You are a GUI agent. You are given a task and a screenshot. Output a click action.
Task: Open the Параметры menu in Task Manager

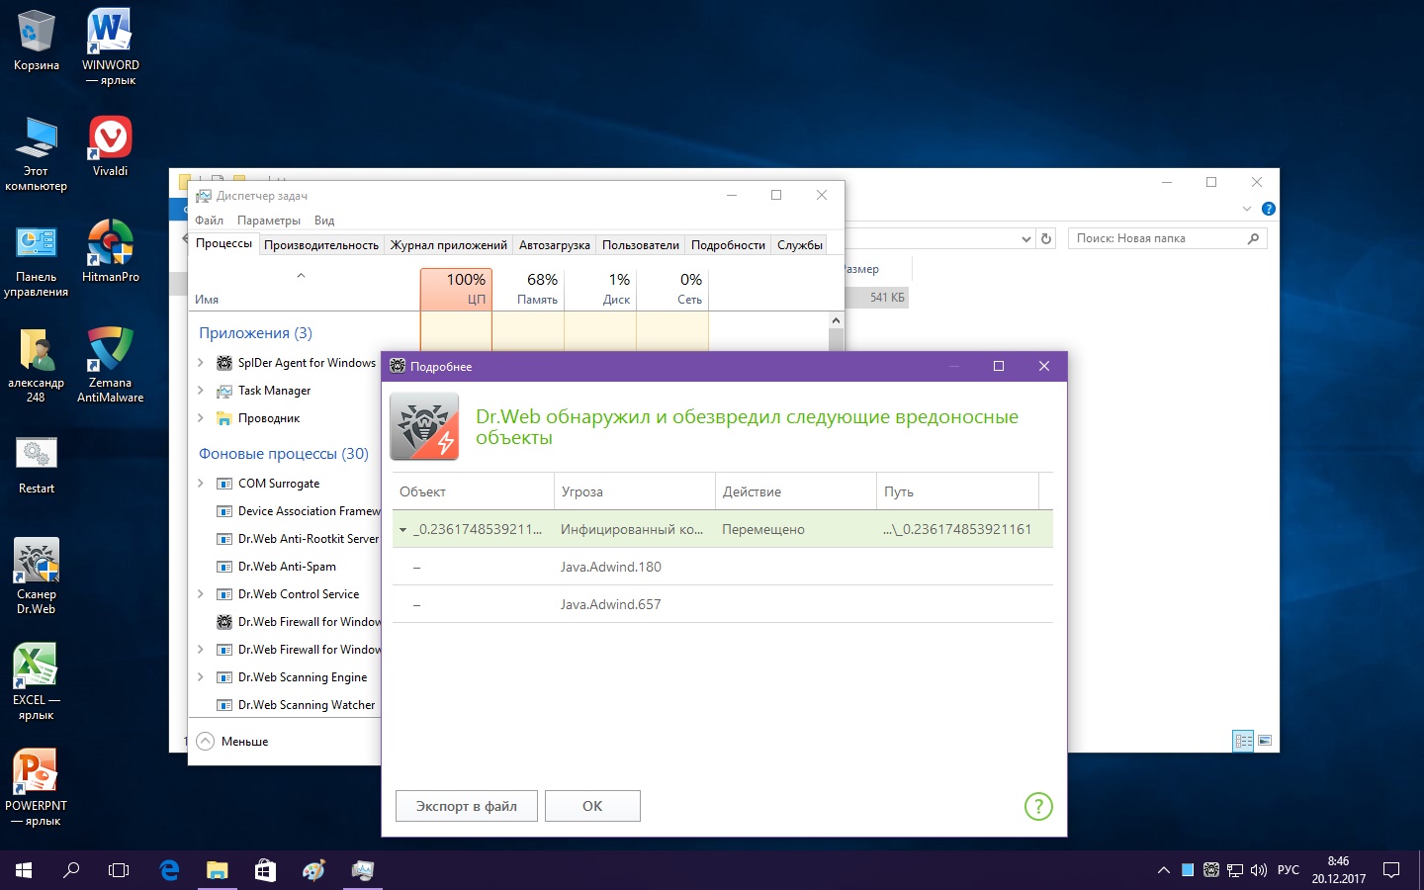pos(268,221)
